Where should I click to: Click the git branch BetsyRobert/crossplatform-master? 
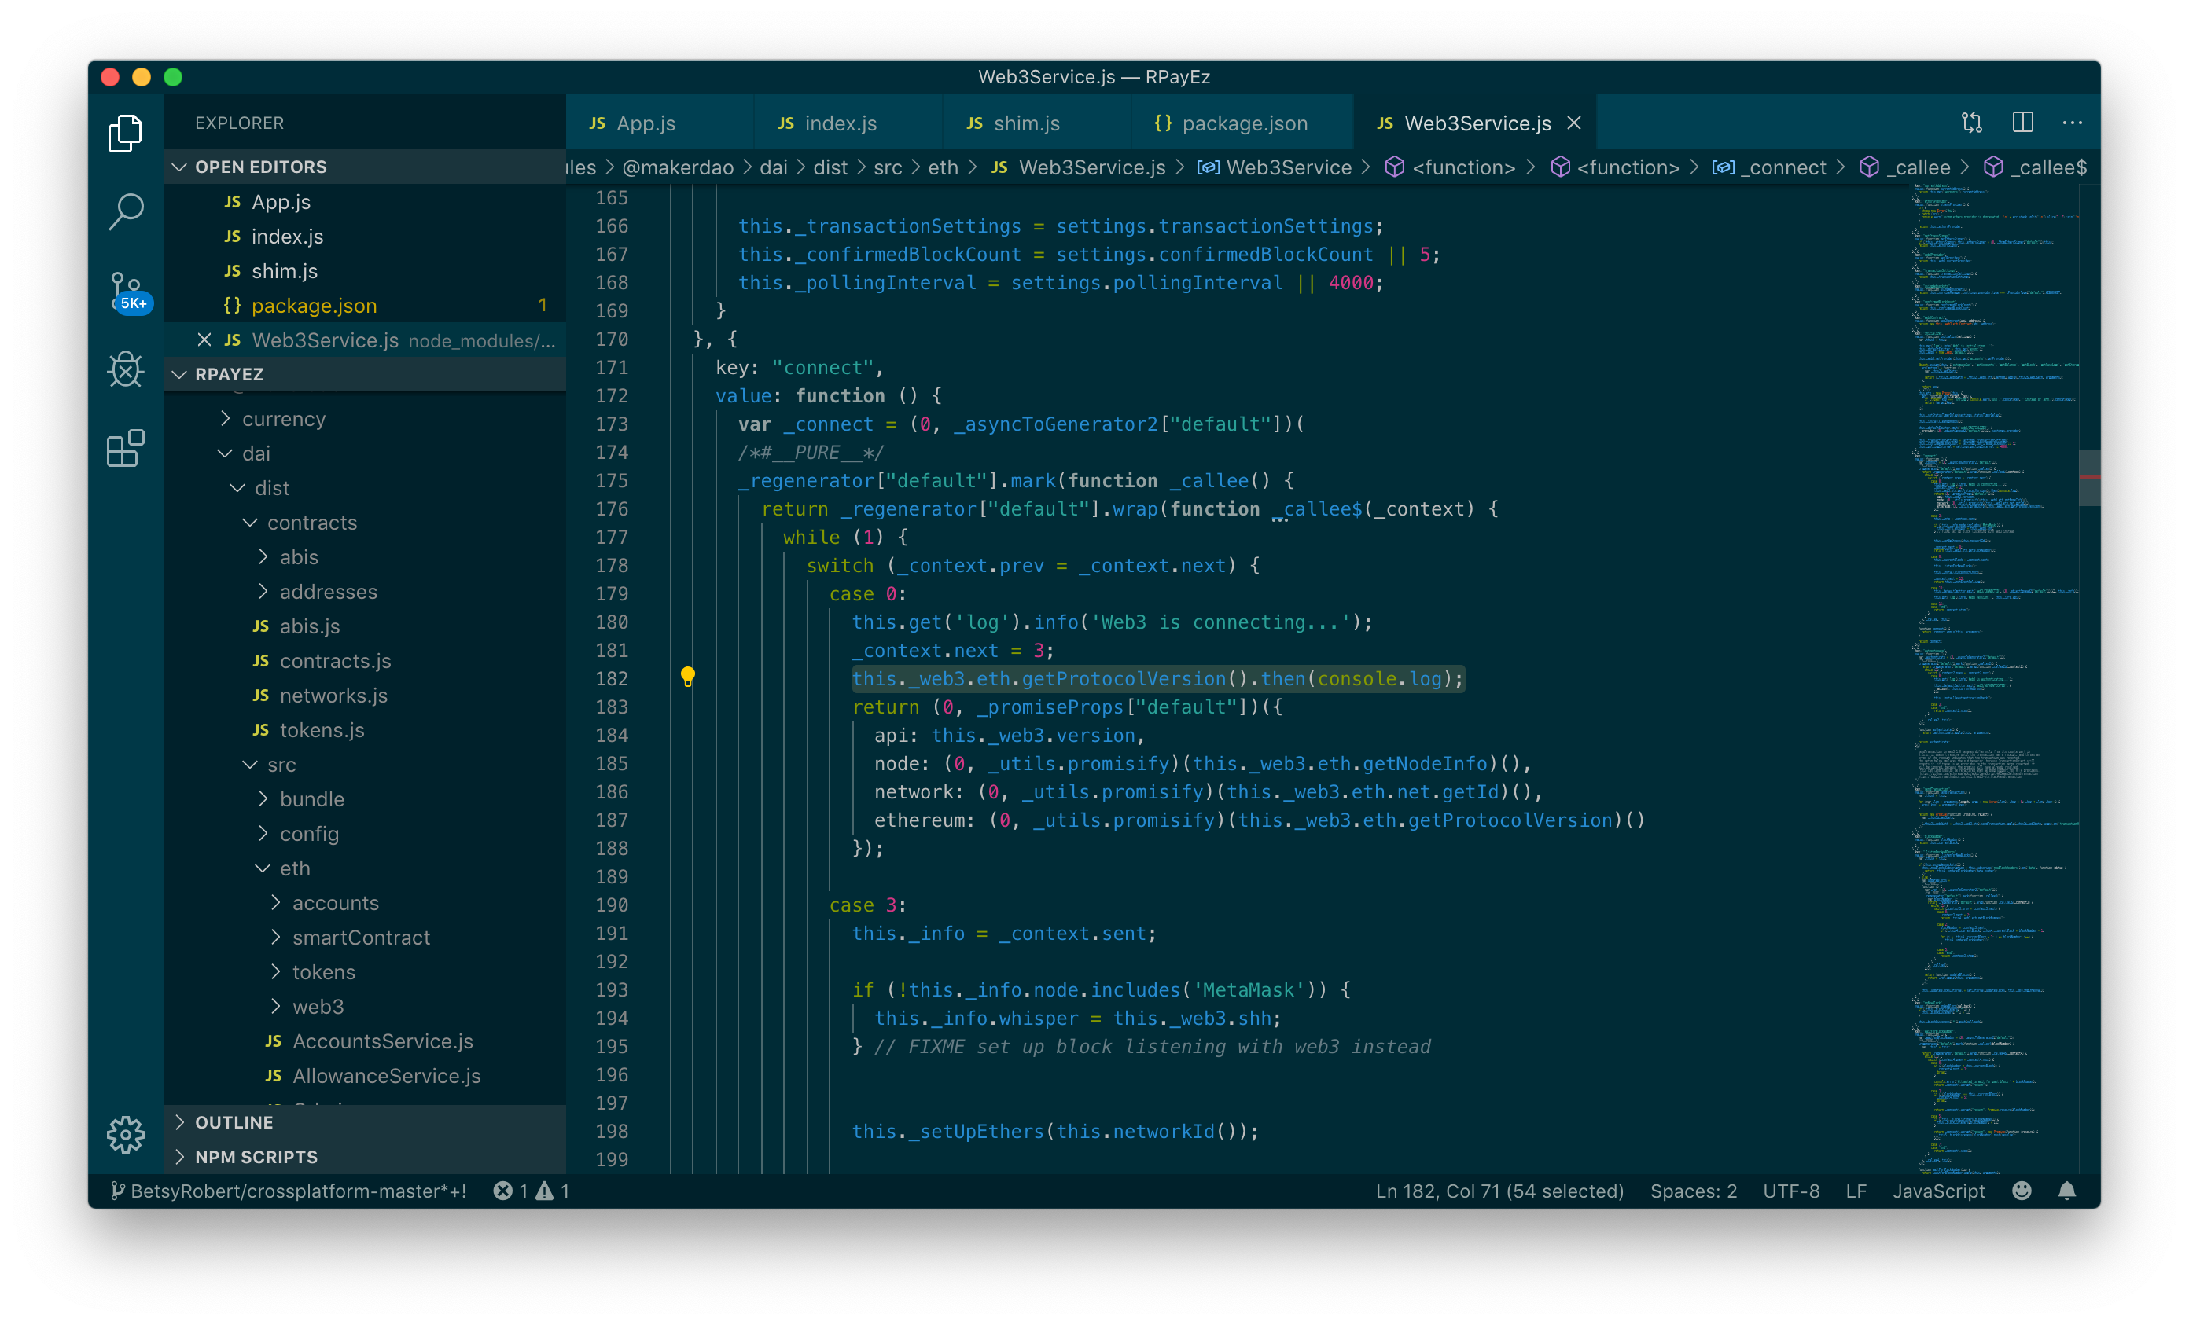click(289, 1191)
